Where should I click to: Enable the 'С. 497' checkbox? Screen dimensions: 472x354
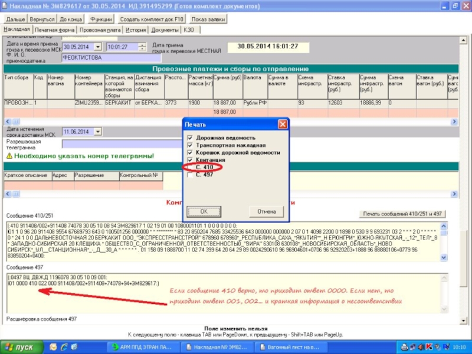(x=190, y=175)
